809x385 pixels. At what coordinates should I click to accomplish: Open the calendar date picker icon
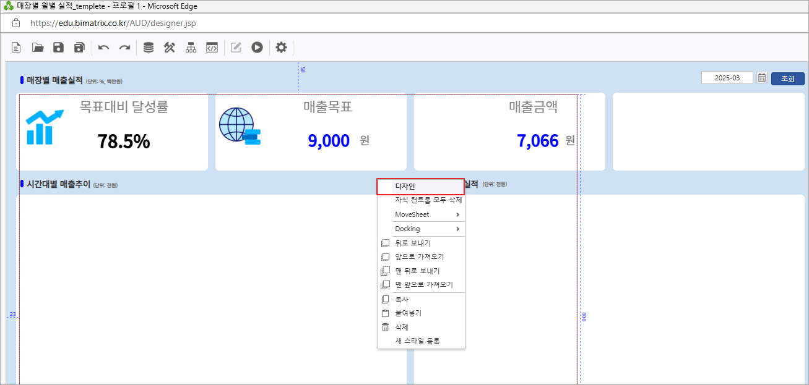coord(762,78)
